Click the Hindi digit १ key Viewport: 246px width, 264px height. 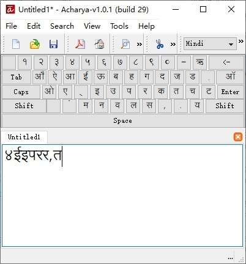pyautogui.click(x=24, y=62)
